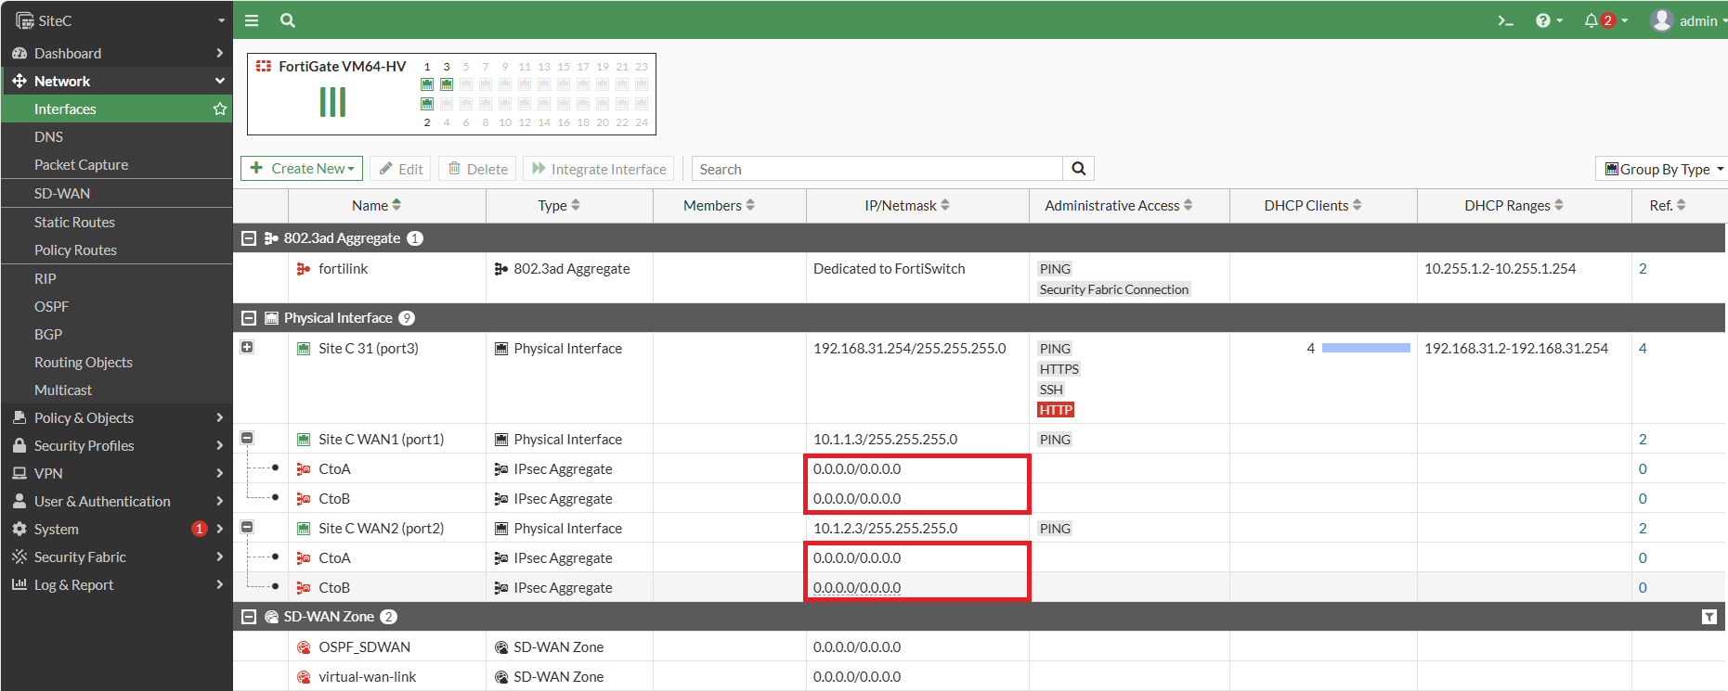Image resolution: width=1728 pixels, height=691 pixels.
Task: Sort by IP/Netmask column arrows
Action: (x=945, y=205)
